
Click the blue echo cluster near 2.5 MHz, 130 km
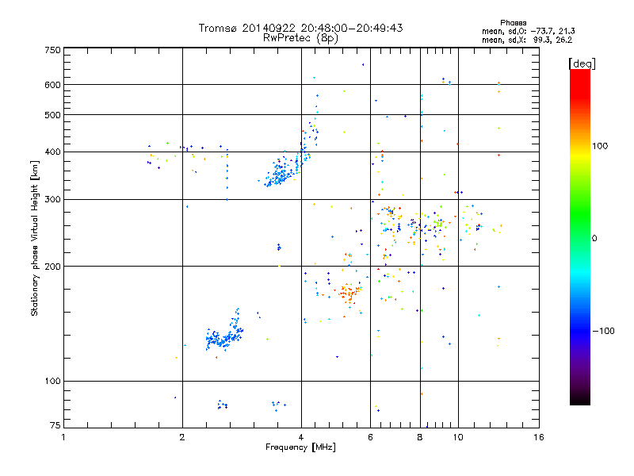(x=223, y=335)
